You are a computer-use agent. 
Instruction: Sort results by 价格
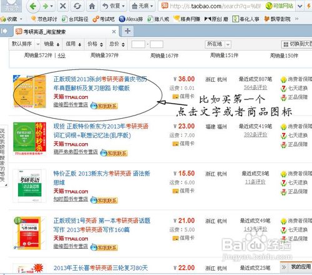tap(95, 44)
